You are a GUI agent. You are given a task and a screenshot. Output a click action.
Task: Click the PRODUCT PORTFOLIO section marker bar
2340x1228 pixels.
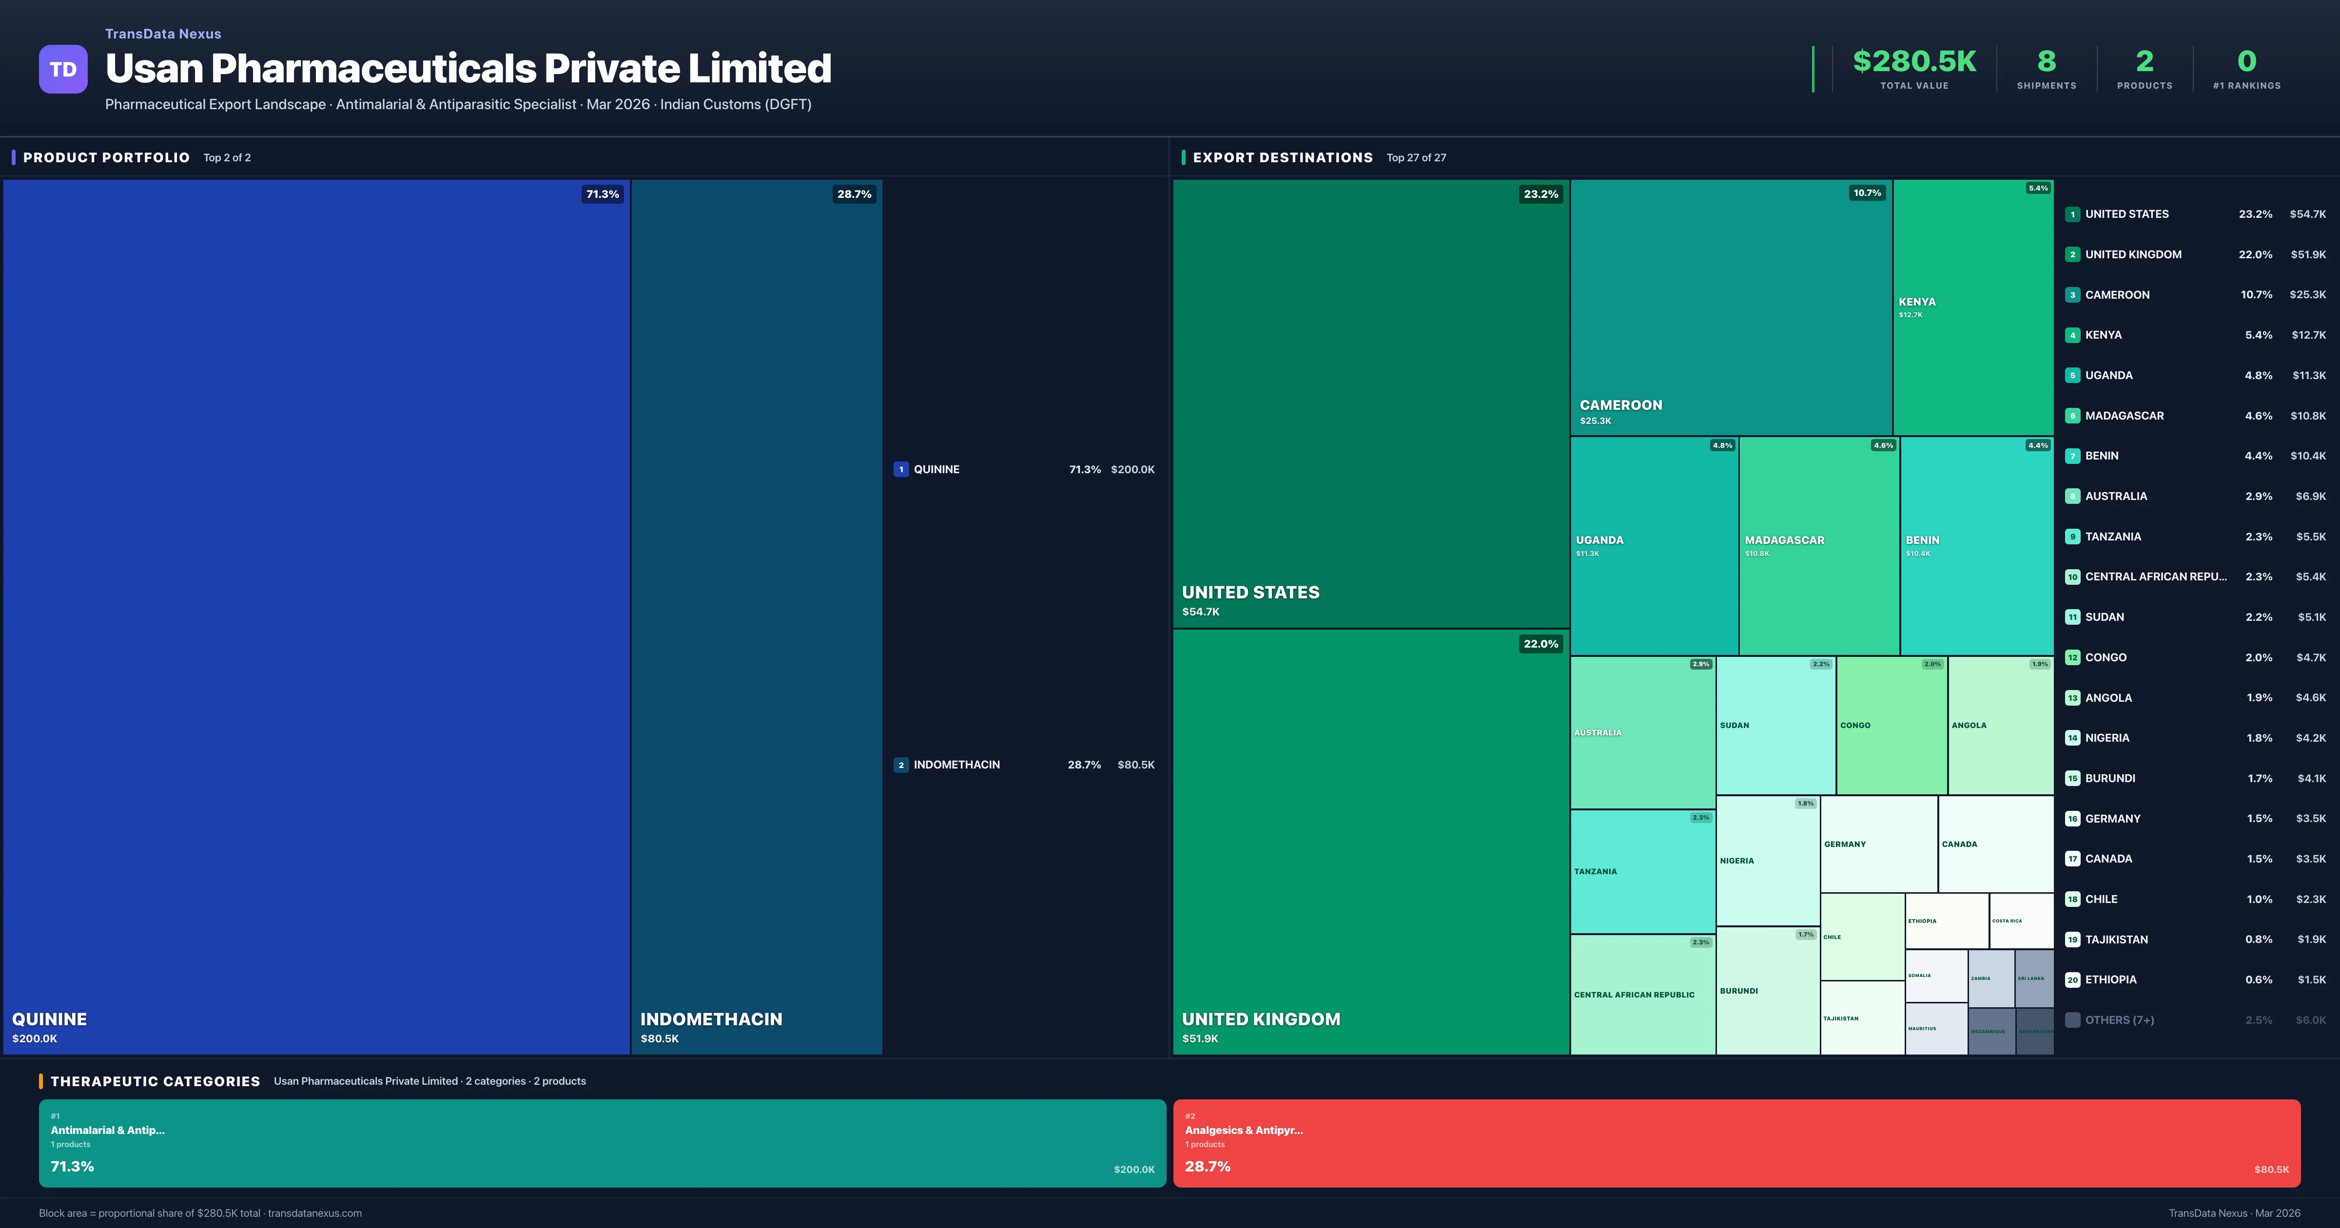tap(14, 157)
